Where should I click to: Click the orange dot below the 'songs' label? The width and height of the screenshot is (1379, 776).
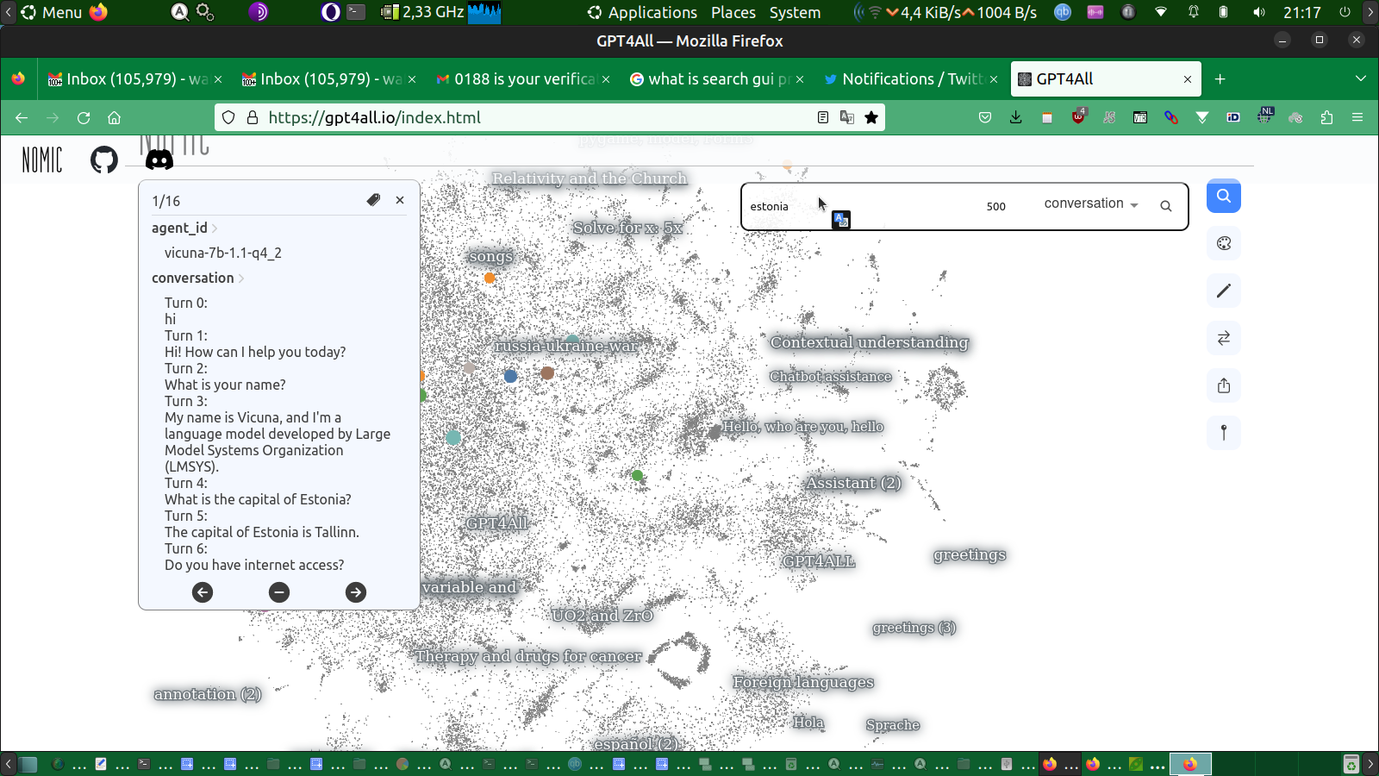point(490,278)
